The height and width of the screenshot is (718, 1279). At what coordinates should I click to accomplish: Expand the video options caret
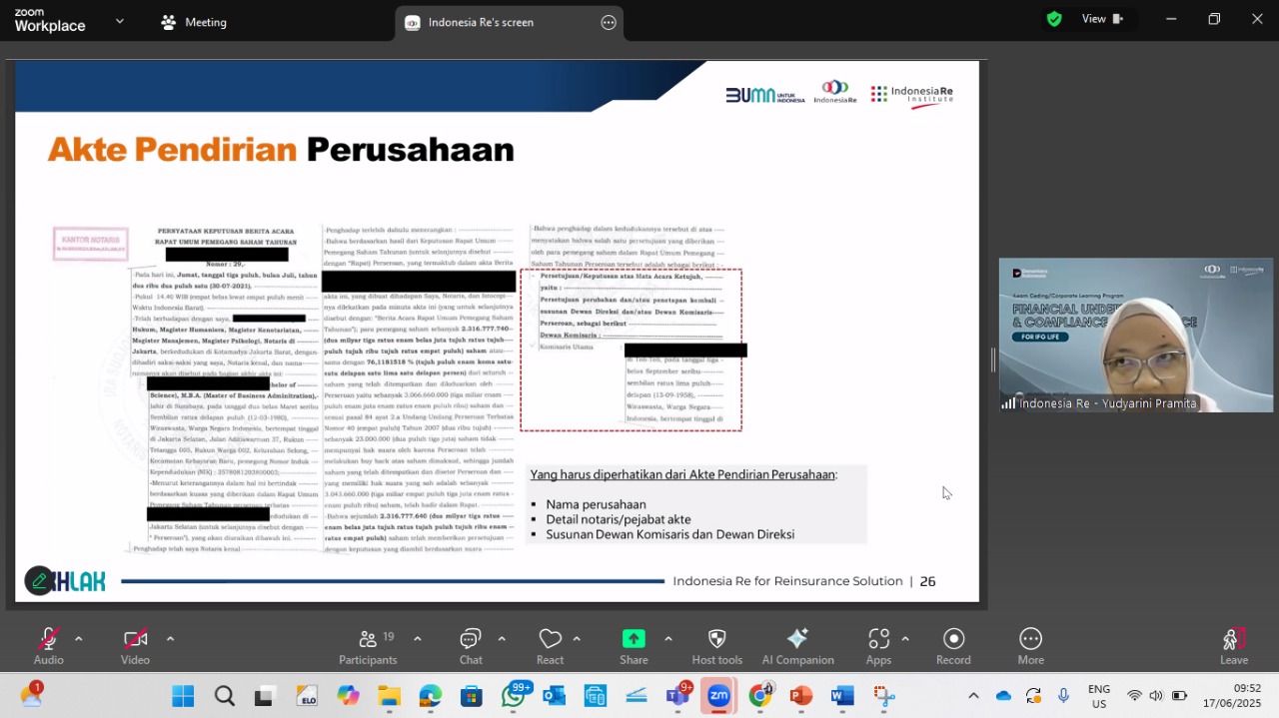tap(170, 639)
